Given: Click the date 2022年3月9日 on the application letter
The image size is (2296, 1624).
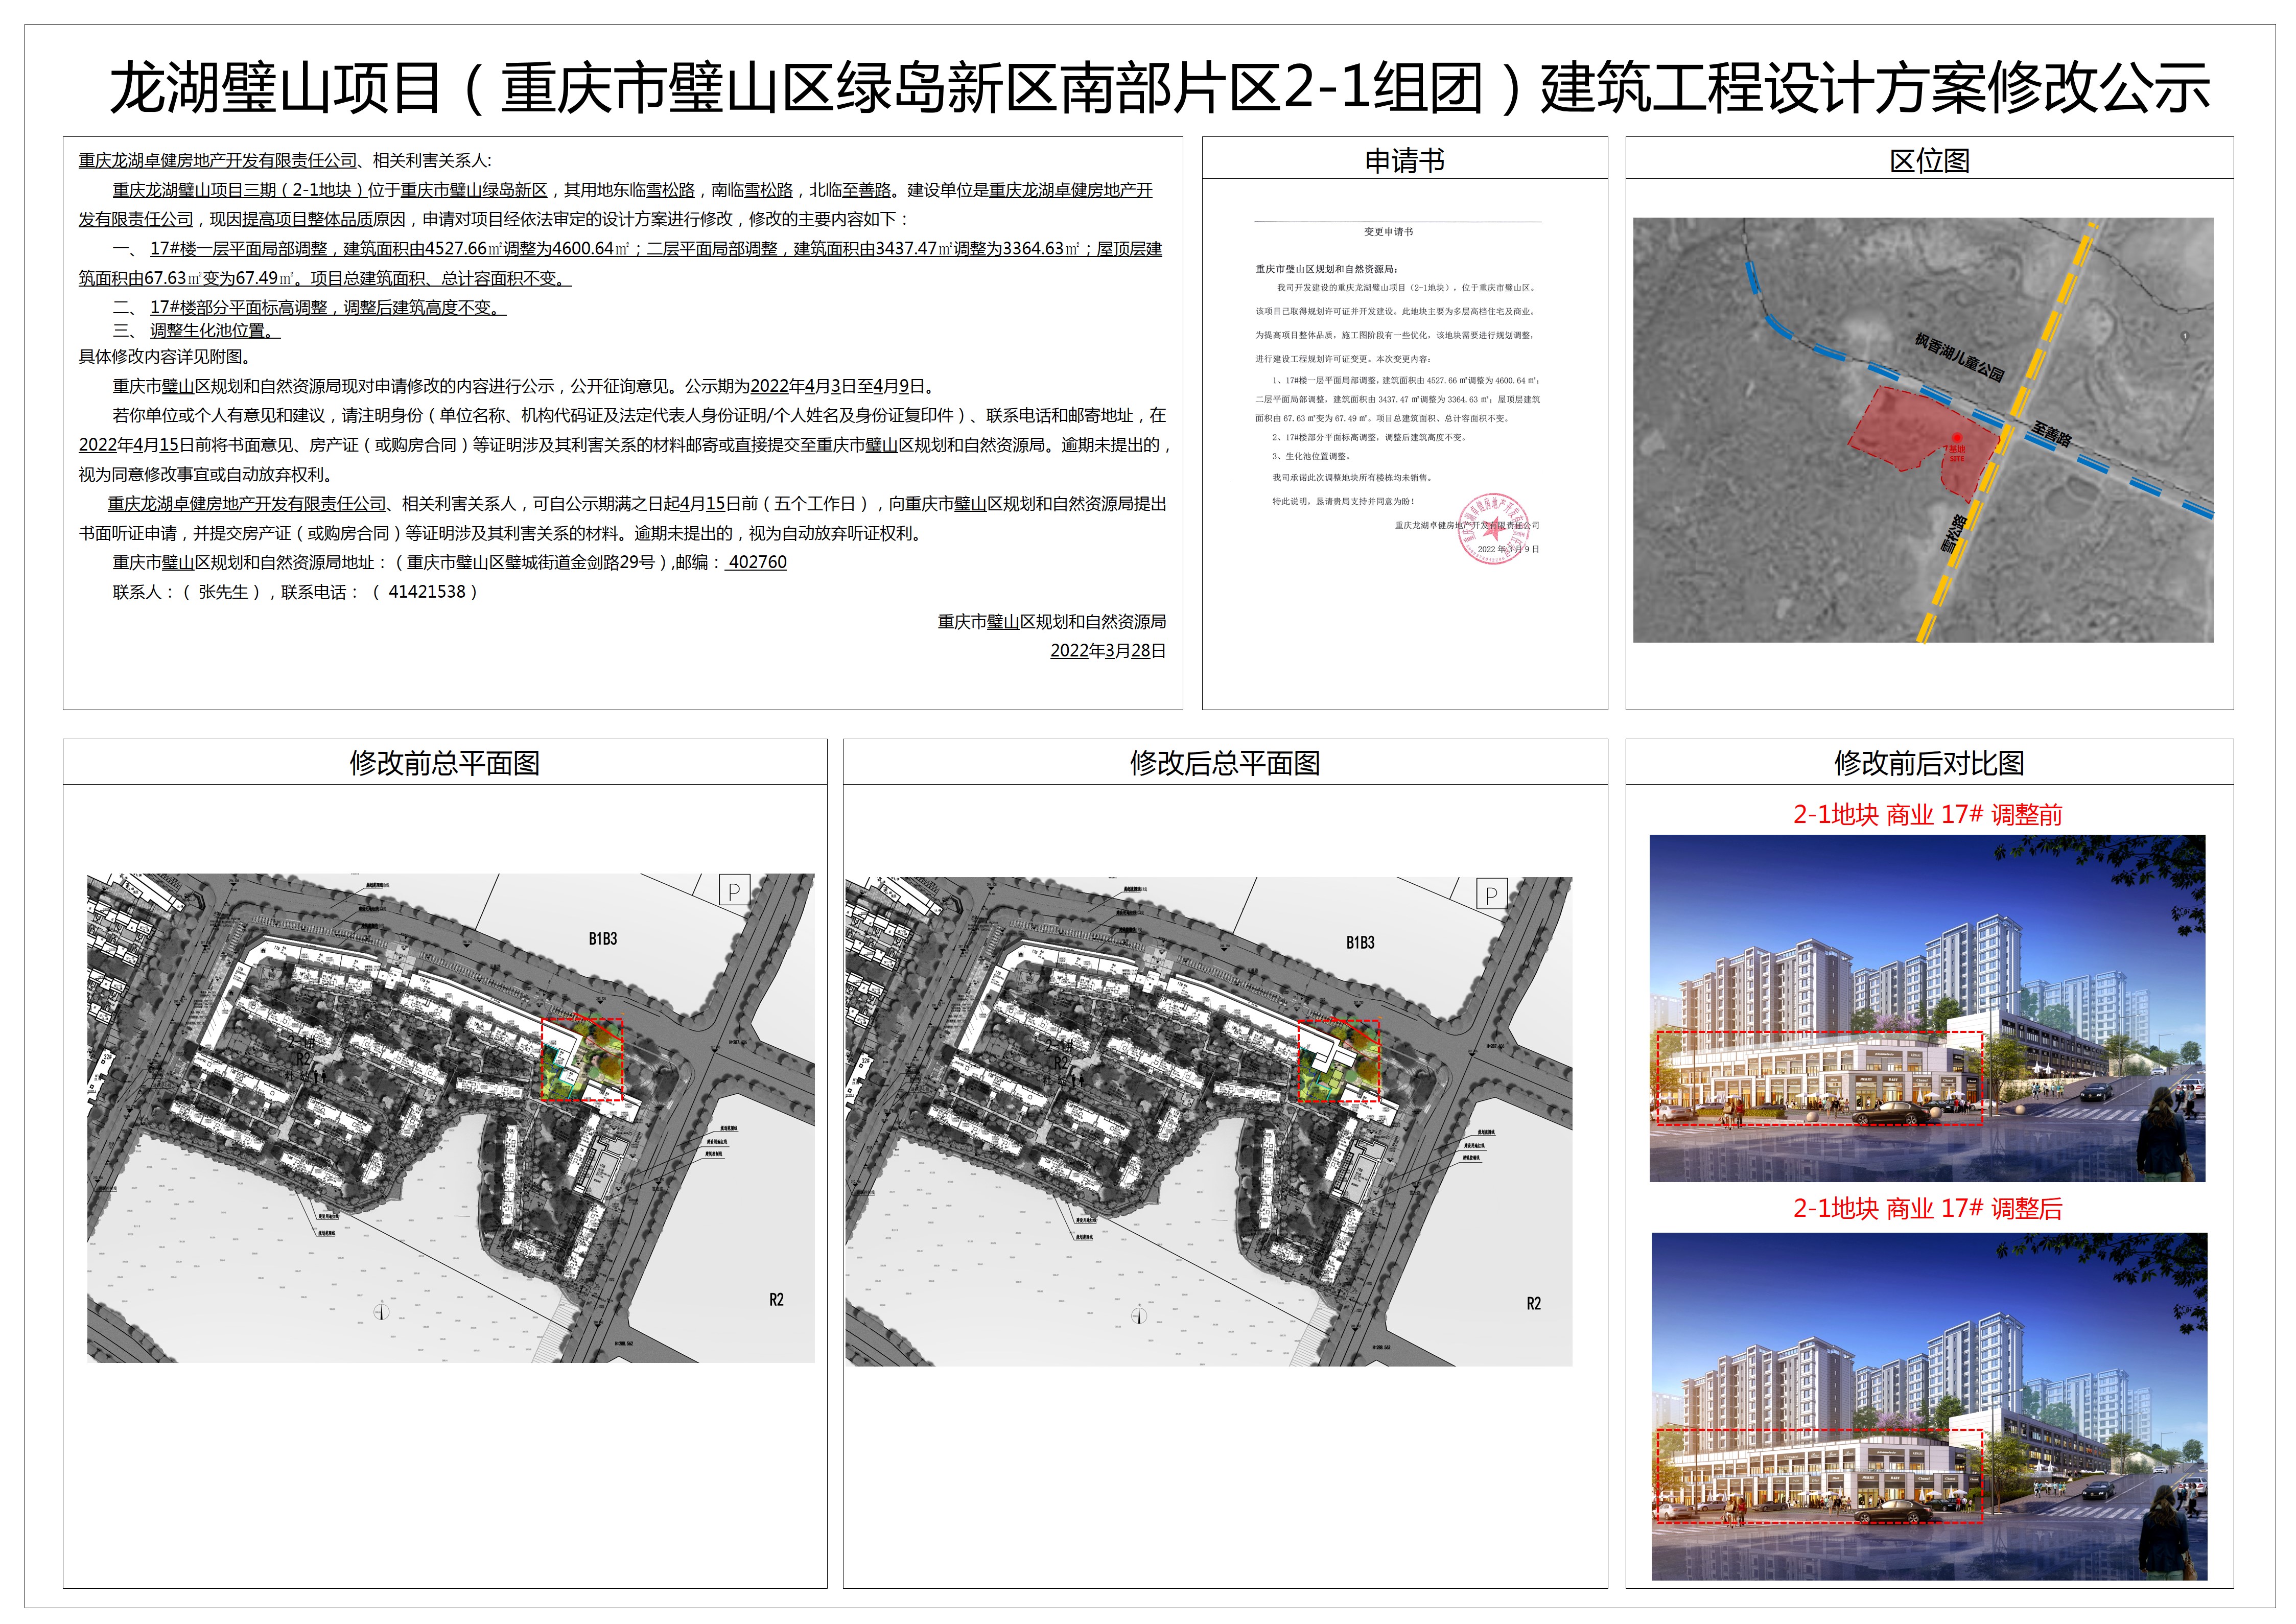Looking at the screenshot, I should [x=1508, y=549].
